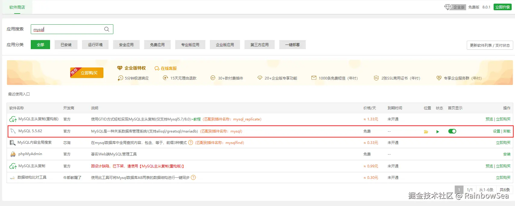The width and height of the screenshot is (515, 206).
Task: Click the 20+企业版专享功能 icon
Action: point(260,78)
